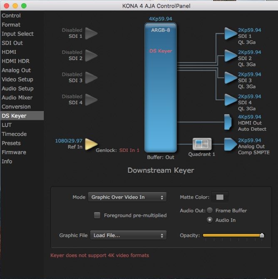Click the 4K not supported warning text

pyautogui.click(x=99, y=255)
